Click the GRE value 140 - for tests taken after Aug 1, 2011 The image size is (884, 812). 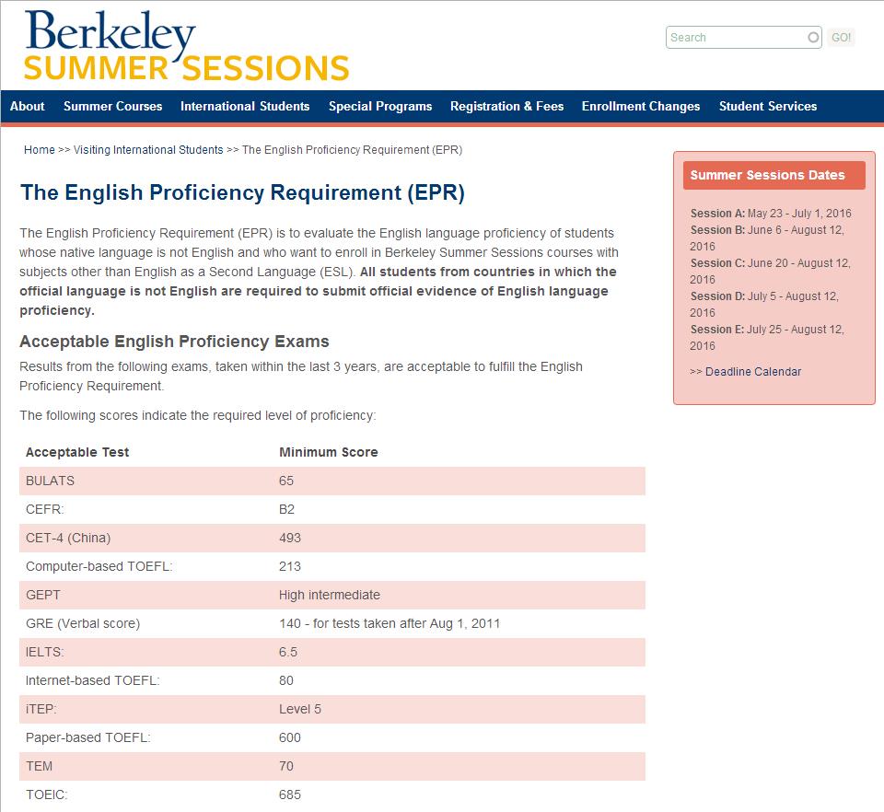390,624
